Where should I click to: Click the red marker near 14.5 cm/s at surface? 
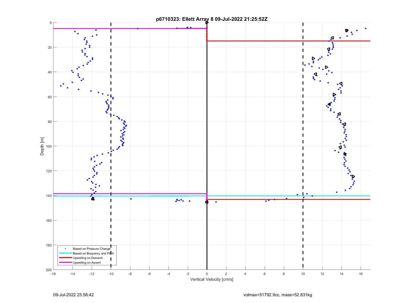pos(347,30)
